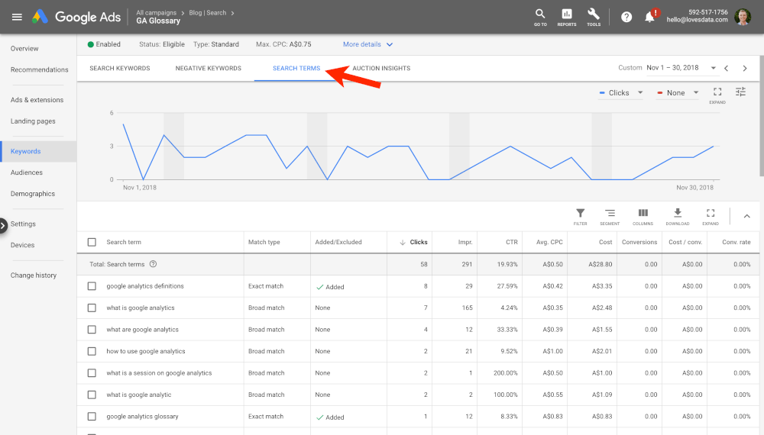Check 'what are google analytics' row

pyautogui.click(x=92, y=330)
